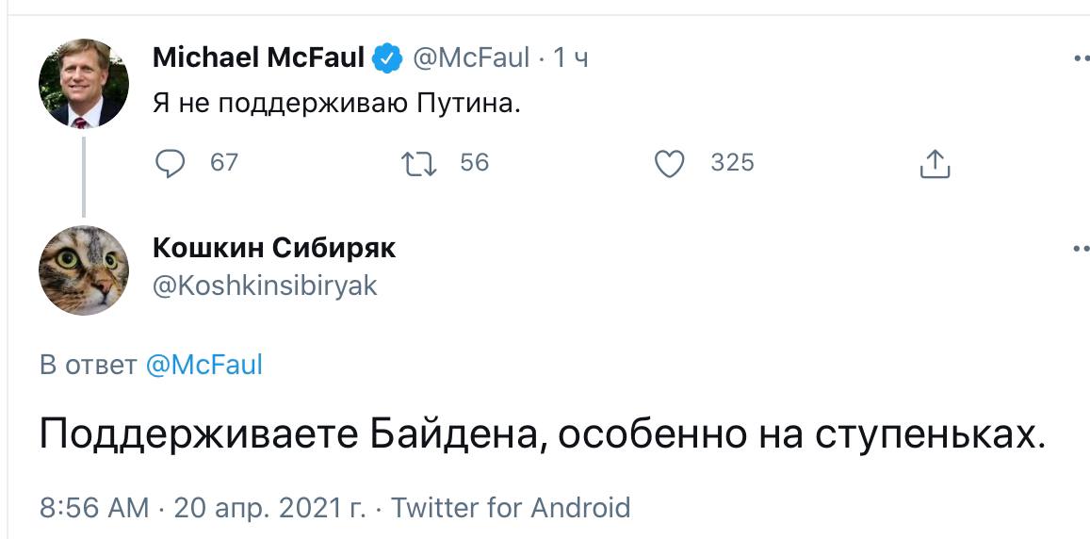The width and height of the screenshot is (1090, 539).
Task: Open Michael McFaul's profile photo
Action: (83, 84)
